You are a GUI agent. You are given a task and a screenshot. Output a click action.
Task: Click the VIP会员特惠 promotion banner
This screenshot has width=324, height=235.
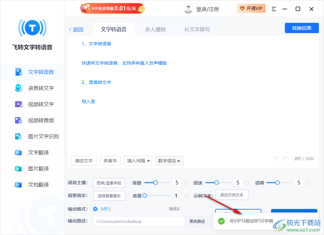coord(112,8)
